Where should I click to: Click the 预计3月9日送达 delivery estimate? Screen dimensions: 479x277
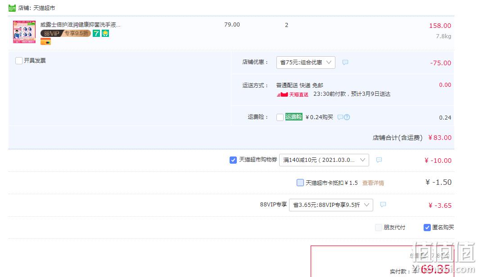tap(371, 94)
